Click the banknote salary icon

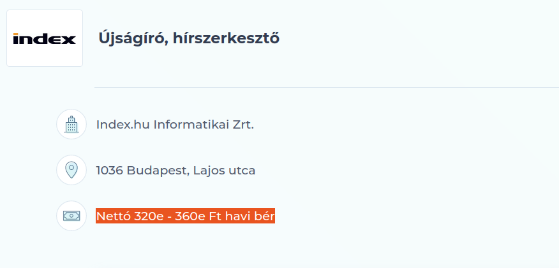[x=71, y=216]
